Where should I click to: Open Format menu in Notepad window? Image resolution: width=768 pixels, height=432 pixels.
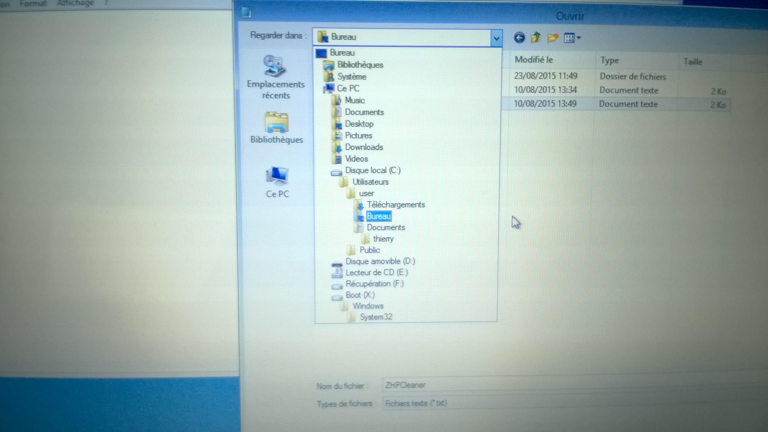(33, 3)
